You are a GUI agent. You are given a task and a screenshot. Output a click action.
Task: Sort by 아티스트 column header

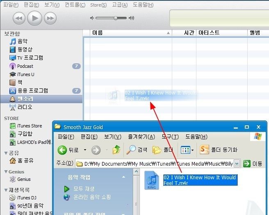point(222,32)
